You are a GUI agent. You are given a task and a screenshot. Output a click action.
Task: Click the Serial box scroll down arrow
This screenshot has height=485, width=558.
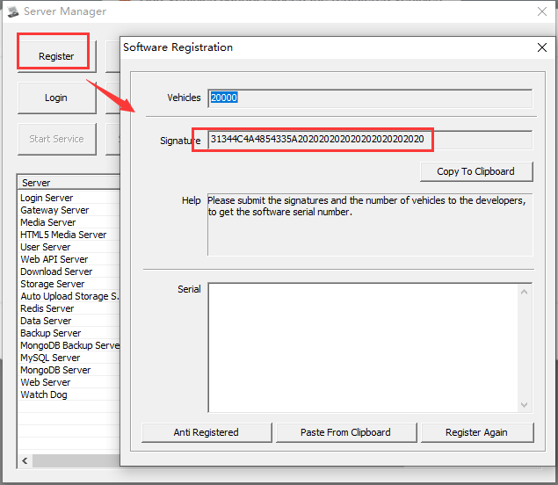[525, 404]
